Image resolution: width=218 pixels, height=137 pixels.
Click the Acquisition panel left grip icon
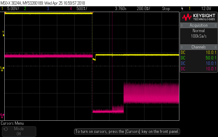182,25
